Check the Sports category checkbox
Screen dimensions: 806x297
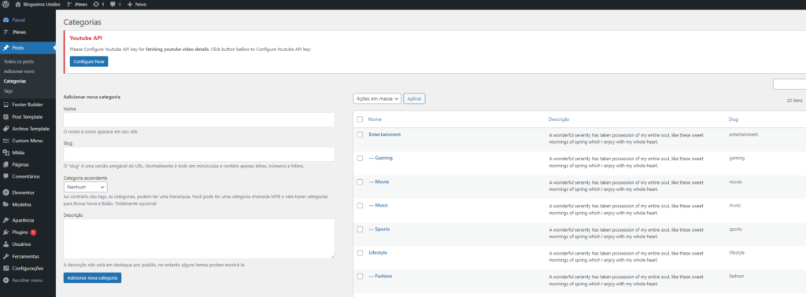pyautogui.click(x=360, y=229)
